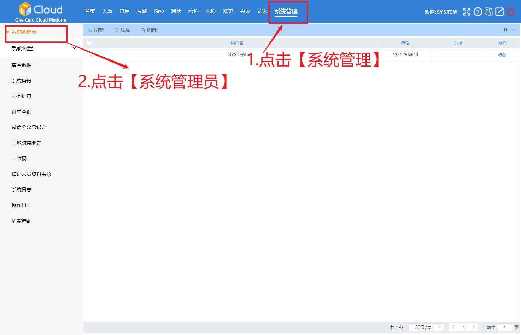
Task: Open the 消费 module in top navigation
Action: pos(176,11)
